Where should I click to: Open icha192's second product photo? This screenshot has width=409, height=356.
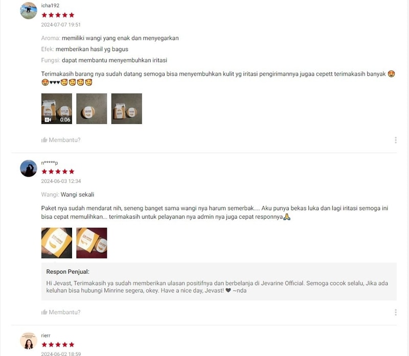point(92,109)
